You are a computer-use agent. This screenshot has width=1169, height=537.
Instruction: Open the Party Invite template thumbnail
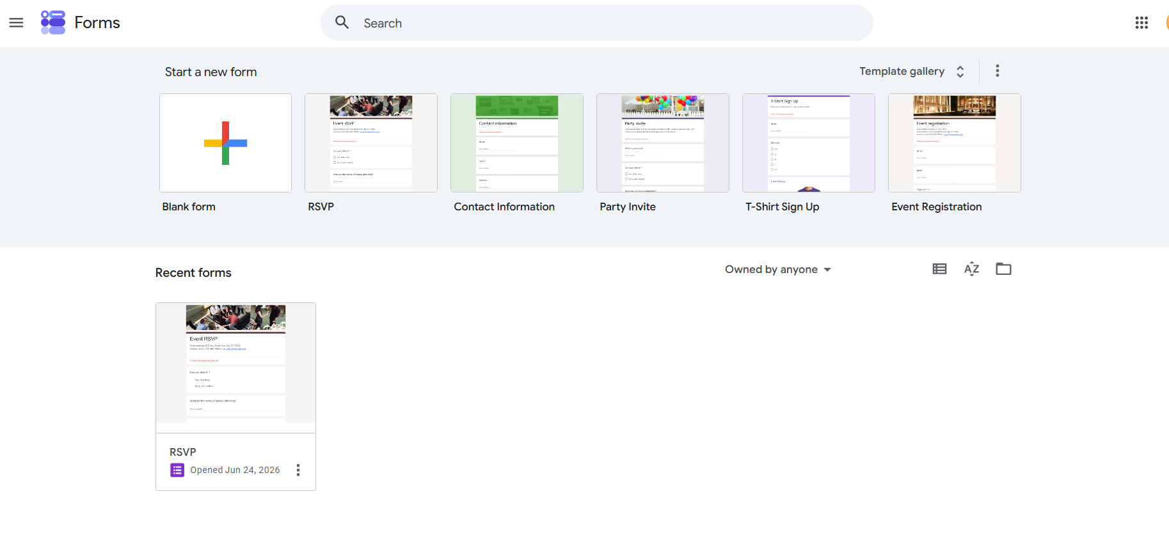click(x=663, y=143)
